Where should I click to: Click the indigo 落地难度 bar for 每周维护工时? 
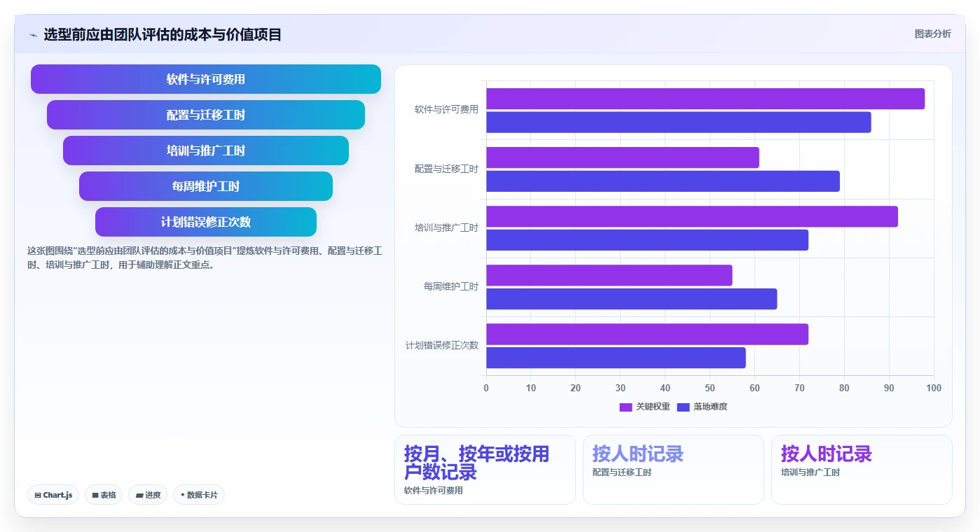[x=632, y=299]
